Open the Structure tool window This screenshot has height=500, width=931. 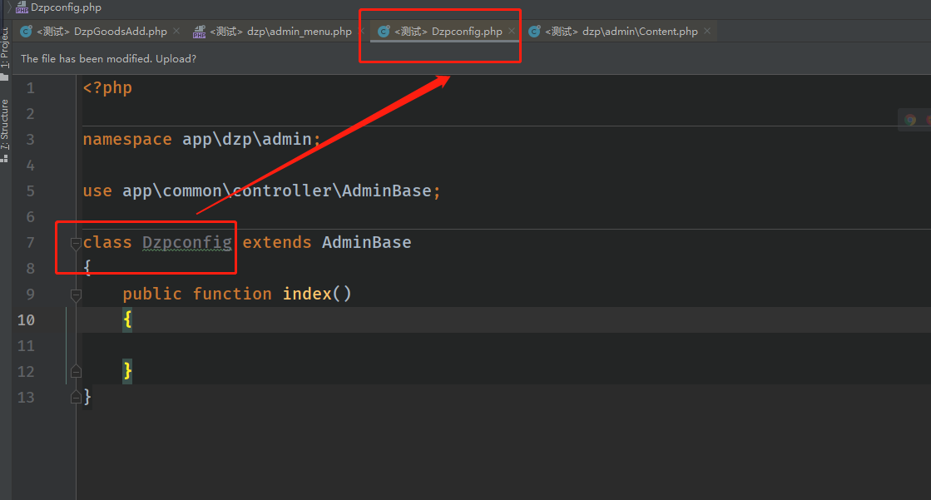(5, 126)
